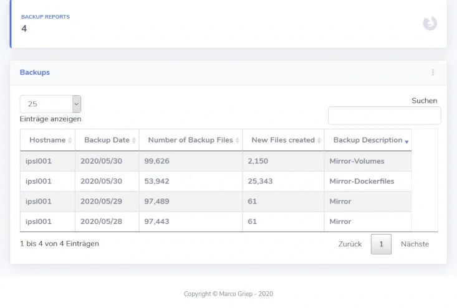Screen dimensions: 457x308
Task: Click the backup reports refresh icon
Action: click(430, 23)
